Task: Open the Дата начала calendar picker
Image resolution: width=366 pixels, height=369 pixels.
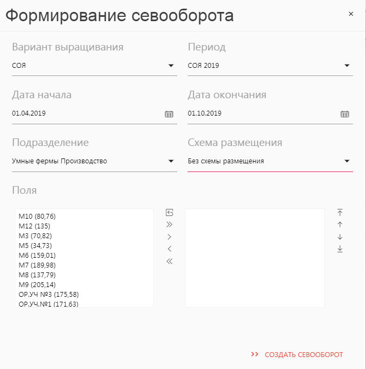Action: (x=169, y=114)
